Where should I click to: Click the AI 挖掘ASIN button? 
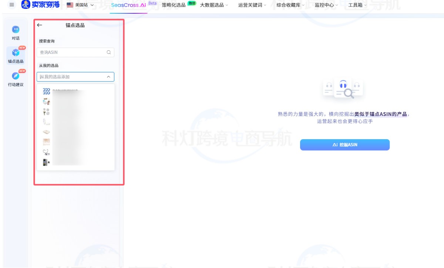pos(344,145)
